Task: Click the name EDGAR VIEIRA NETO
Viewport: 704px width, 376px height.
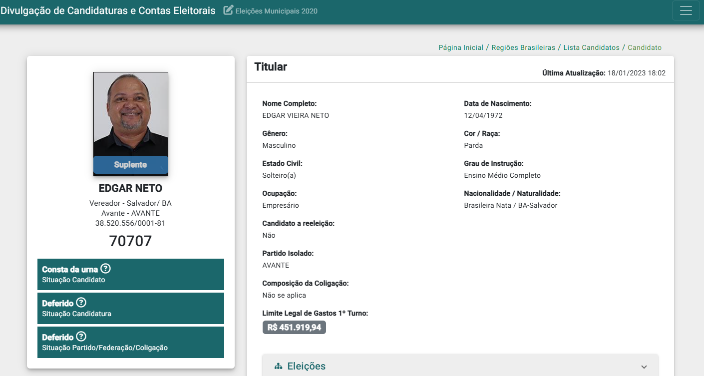Action: pyautogui.click(x=296, y=115)
